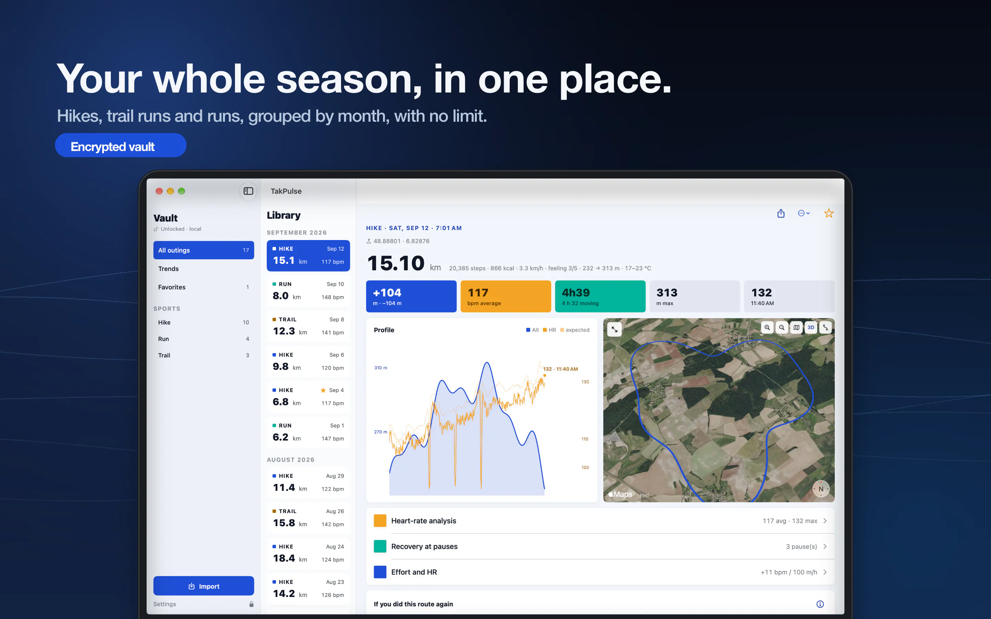Click the 4h39 duration tile

(600, 296)
